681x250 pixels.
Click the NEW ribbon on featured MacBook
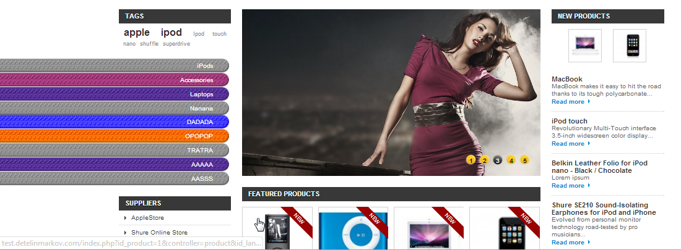pos(450,220)
